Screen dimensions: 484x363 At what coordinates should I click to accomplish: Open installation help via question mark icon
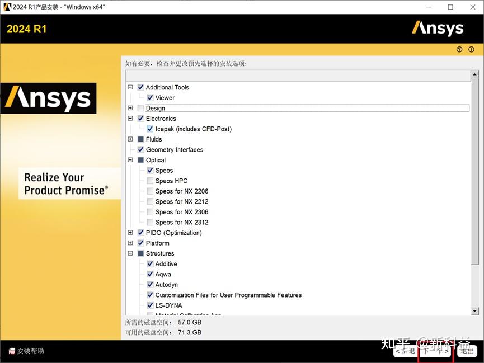tap(459, 49)
